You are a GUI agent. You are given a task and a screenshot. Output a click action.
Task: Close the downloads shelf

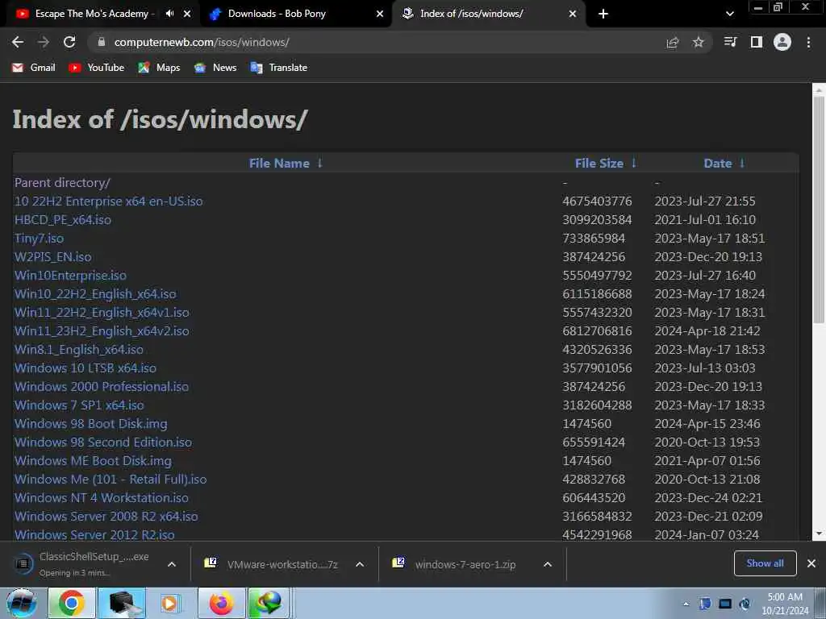coord(811,563)
